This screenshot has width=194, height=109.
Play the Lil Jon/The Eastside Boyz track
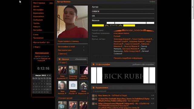93,99
